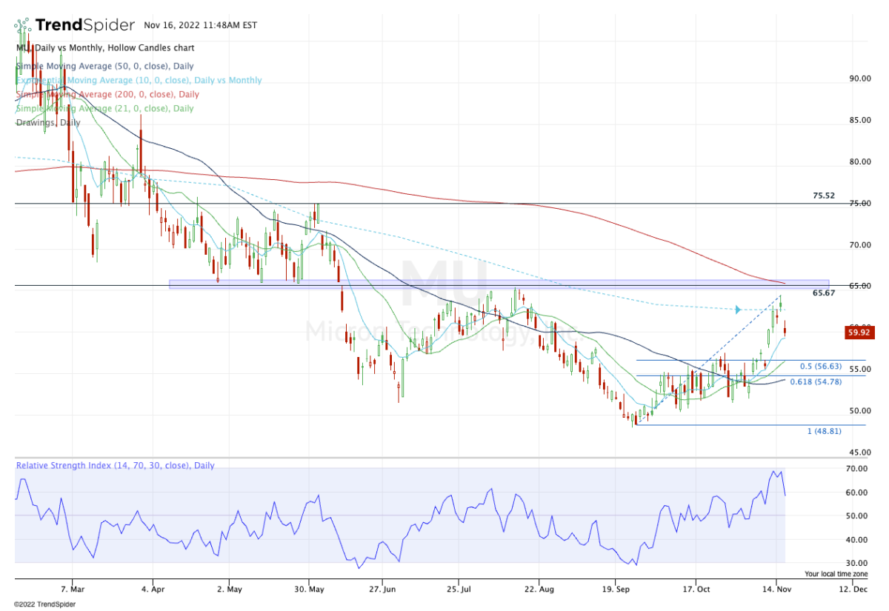Click the 14. Nov date axis label

[x=776, y=590]
